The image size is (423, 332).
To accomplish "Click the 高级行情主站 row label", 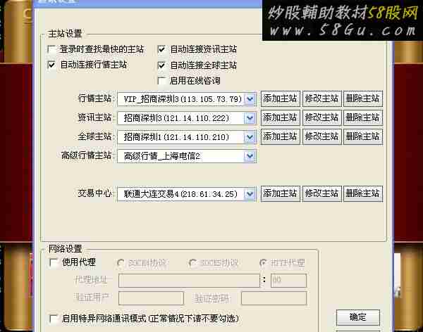I will click(86, 155).
